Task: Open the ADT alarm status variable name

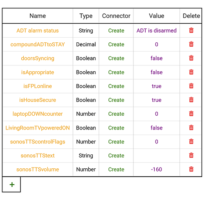Action: tap(37, 30)
